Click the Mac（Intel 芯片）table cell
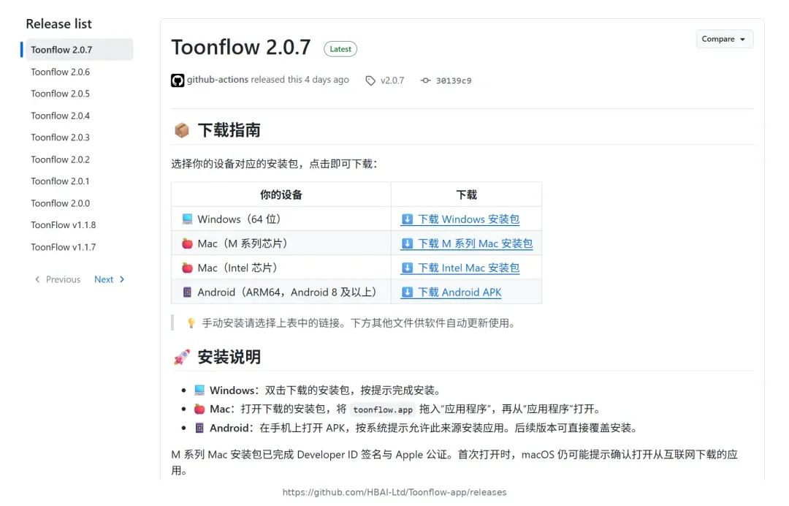The width and height of the screenshot is (789, 506). click(281, 268)
